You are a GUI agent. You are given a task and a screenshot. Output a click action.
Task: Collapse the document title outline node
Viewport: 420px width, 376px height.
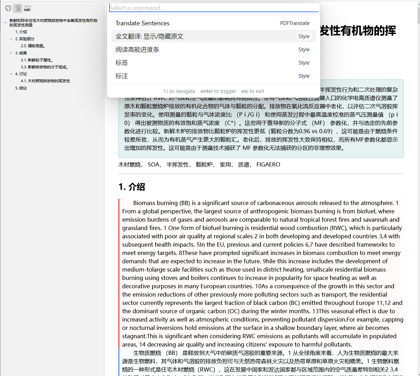coord(5,22)
